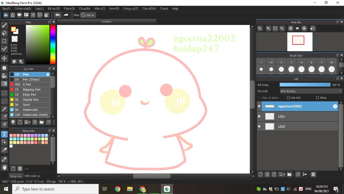This screenshot has height=194, width=344.
Task: Open the Lớp(L) menu
Action: click(40, 8)
